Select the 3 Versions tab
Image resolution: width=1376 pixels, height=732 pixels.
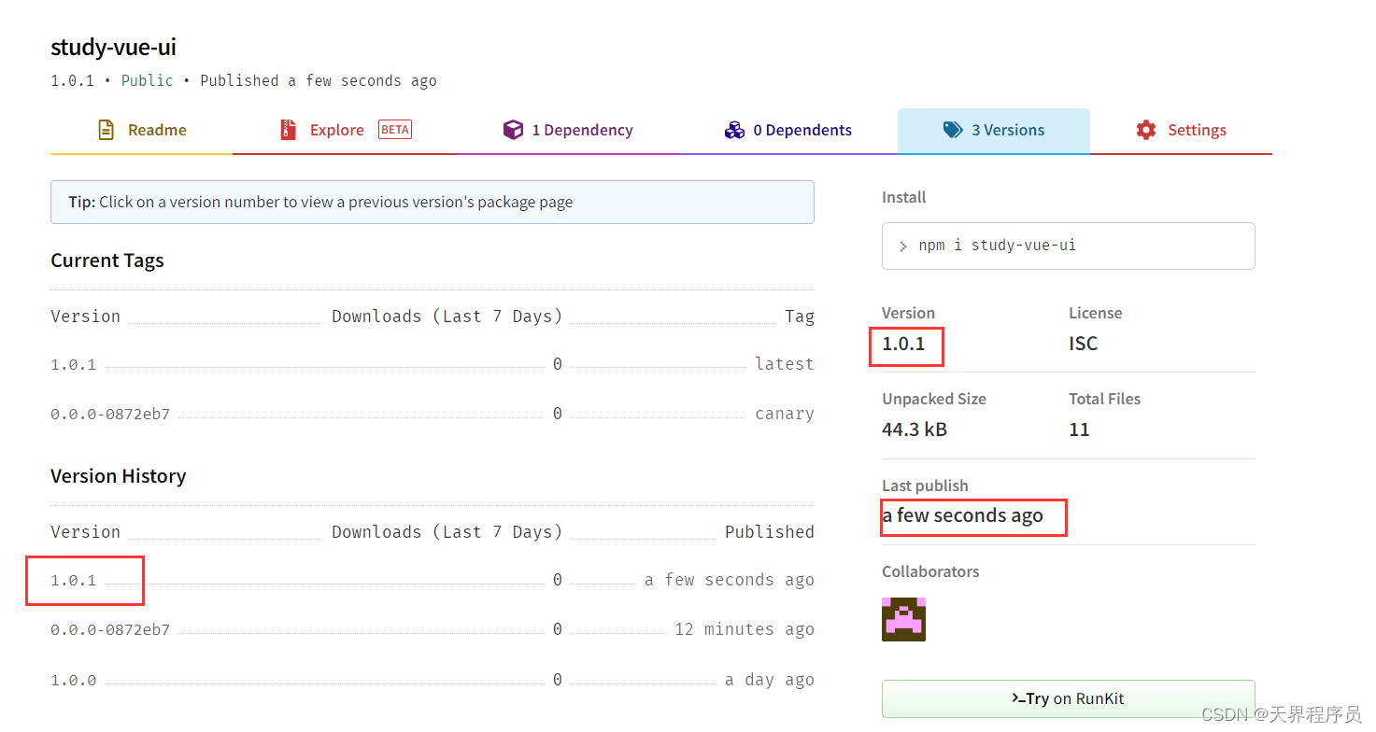click(994, 131)
